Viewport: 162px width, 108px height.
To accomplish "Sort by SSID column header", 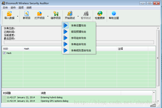I will [x=6, y=49].
